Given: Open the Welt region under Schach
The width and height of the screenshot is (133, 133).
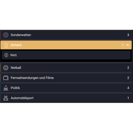Looking at the screenshot, I should (x=66, y=55).
